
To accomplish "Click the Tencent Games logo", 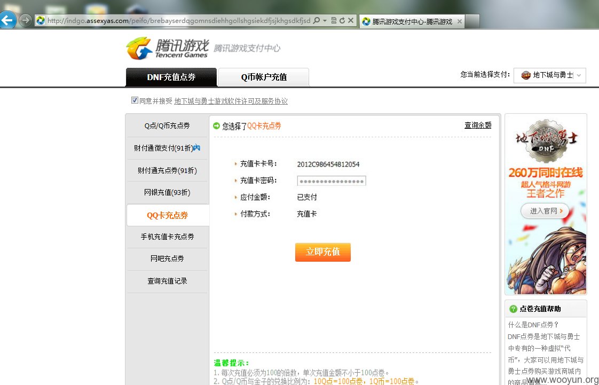I will pos(167,48).
